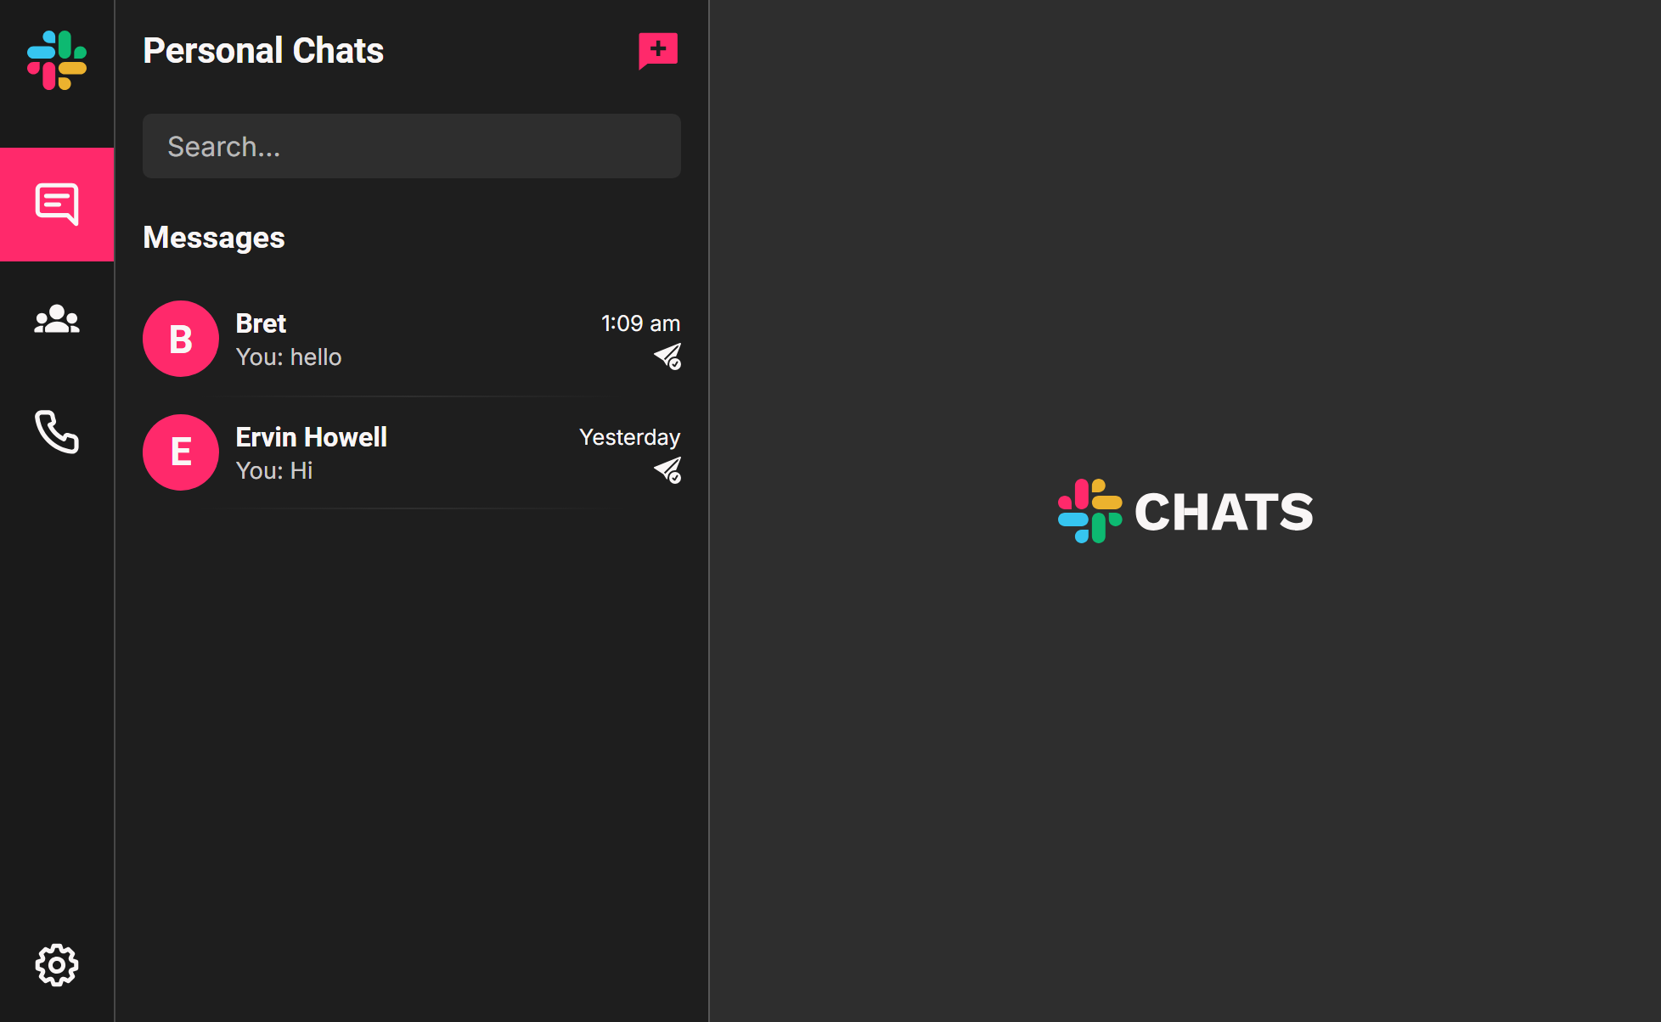Click the CHATS logo in main panel
1661x1022 pixels.
1185,511
